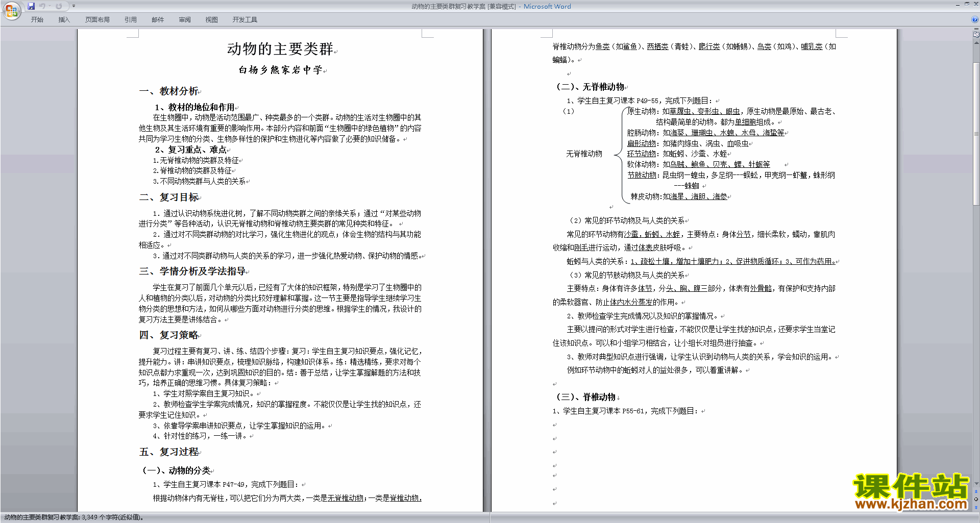The image size is (980, 523).
Task: Click the underlined text 扁形动物
Action: click(642, 144)
